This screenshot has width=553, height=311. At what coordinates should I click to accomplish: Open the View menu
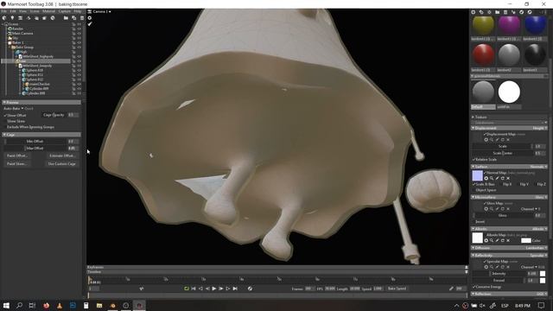coord(23,11)
